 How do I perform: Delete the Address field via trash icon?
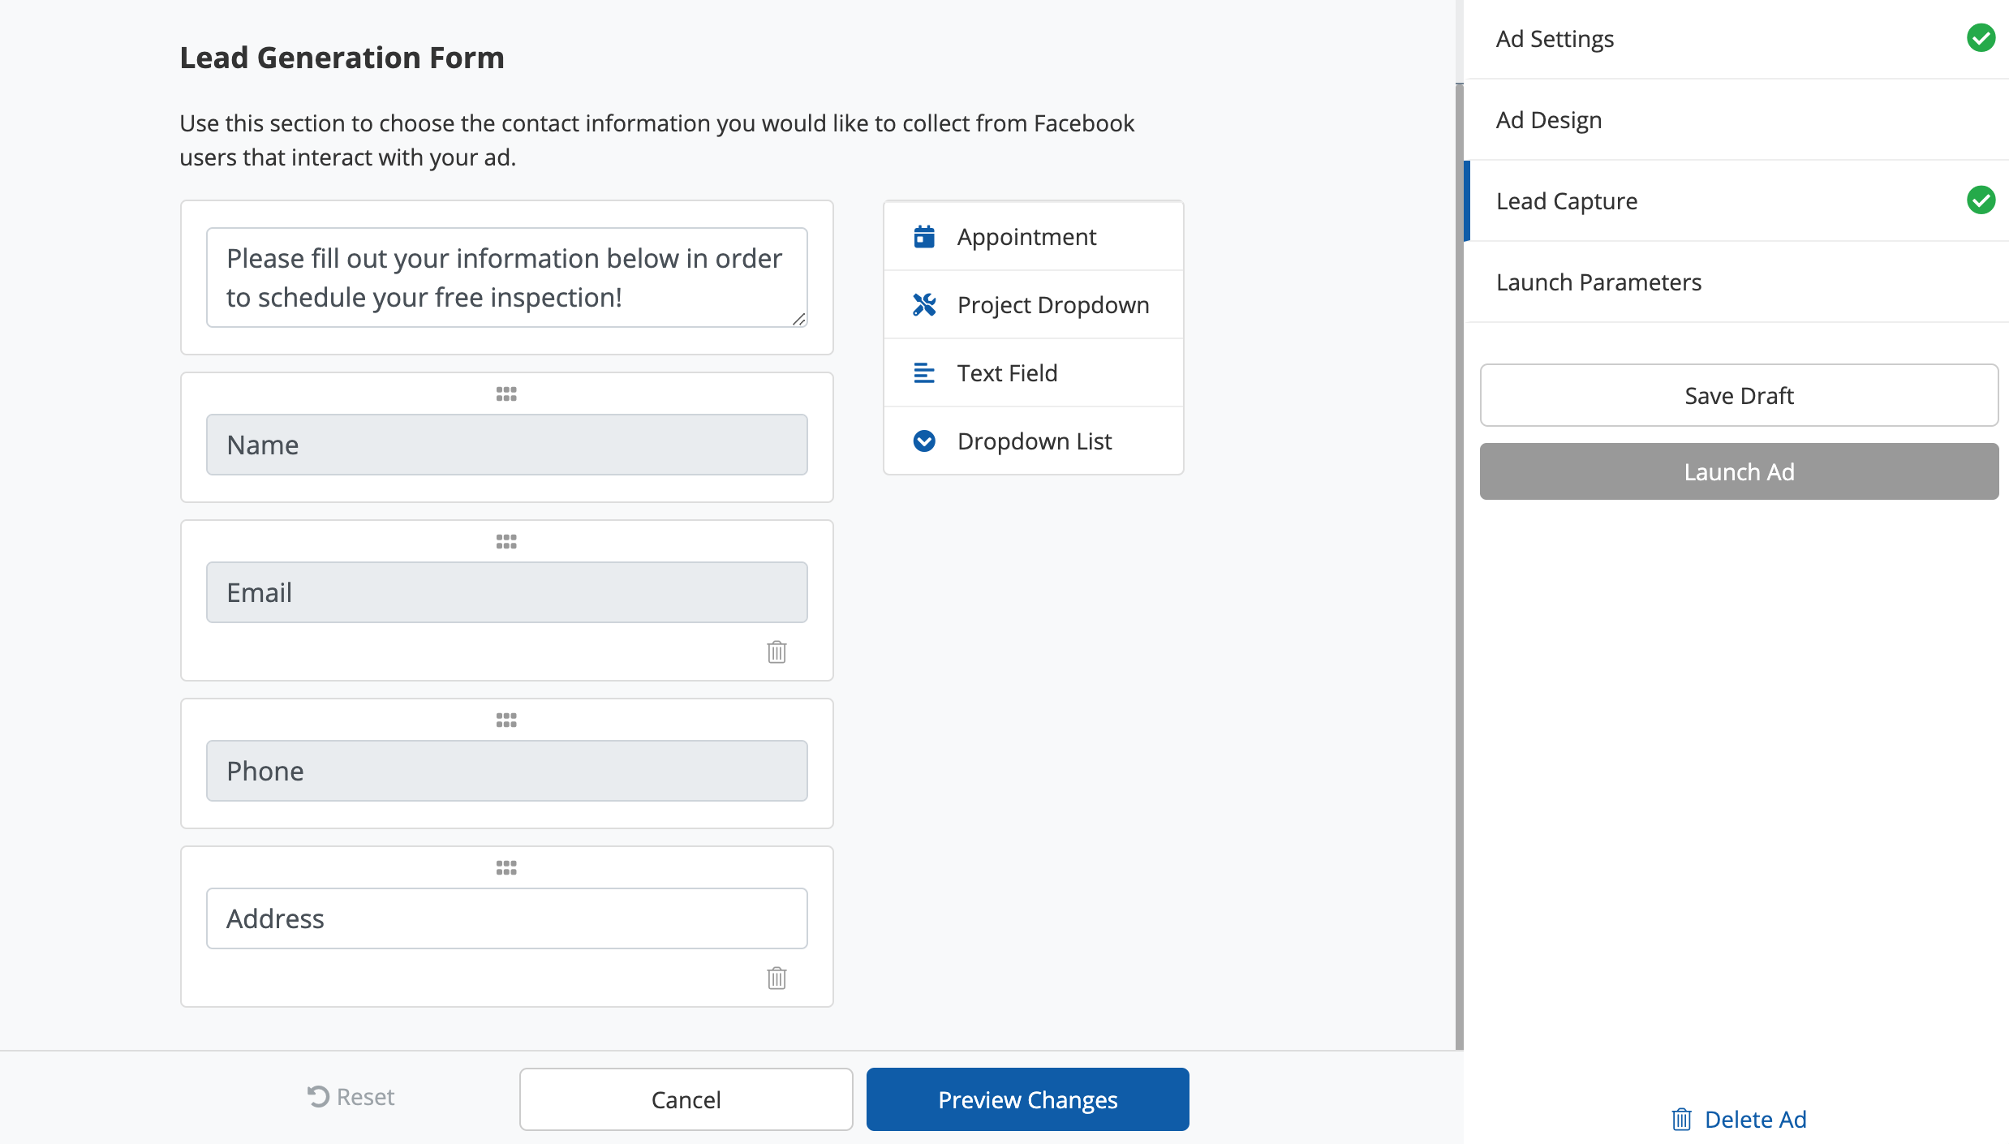[776, 978]
